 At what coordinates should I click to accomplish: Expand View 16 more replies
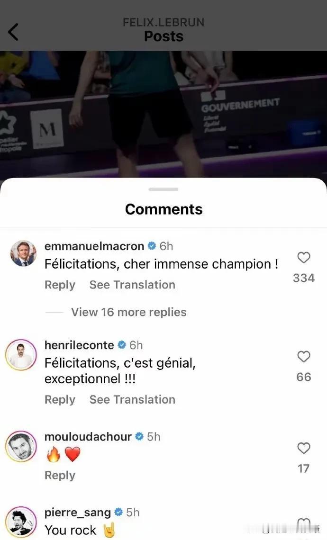128,312
